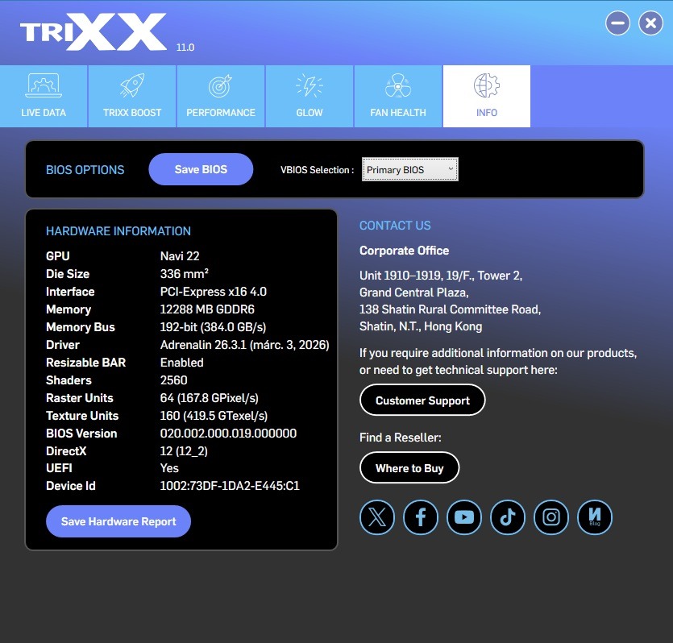The image size is (673, 643).
Task: Click the GPU value Navi 22
Action: coord(180,256)
